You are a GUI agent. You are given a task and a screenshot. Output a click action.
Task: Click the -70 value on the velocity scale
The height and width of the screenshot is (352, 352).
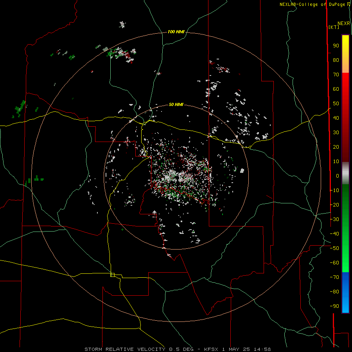point(334,277)
